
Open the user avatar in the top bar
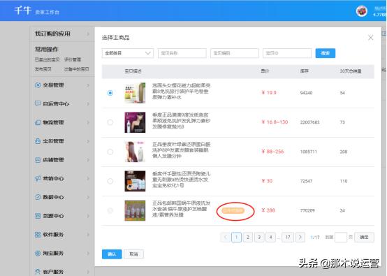click(x=362, y=11)
